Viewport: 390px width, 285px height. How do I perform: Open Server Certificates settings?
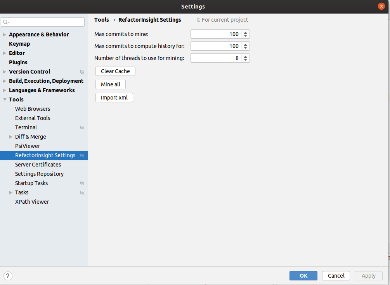point(38,165)
